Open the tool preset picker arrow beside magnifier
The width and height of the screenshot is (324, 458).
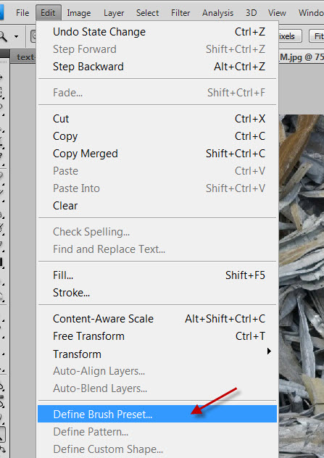click(x=16, y=37)
